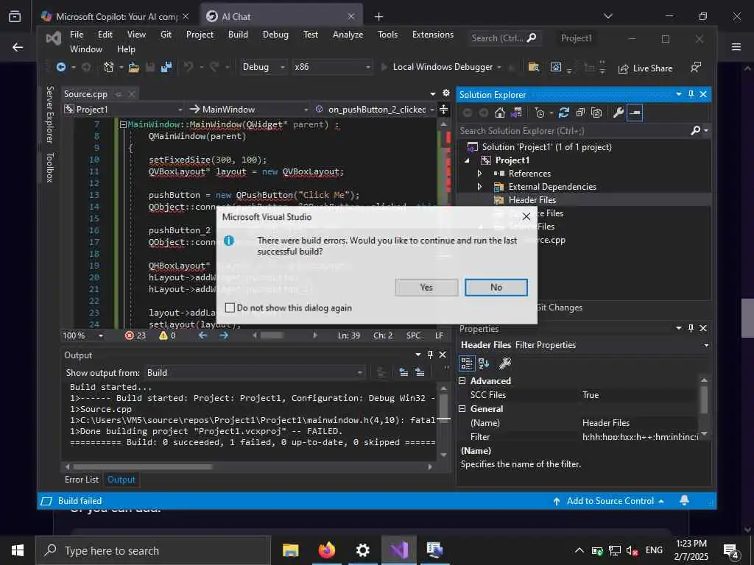Click the Collapse All icon in Solution Explorer

(580, 113)
